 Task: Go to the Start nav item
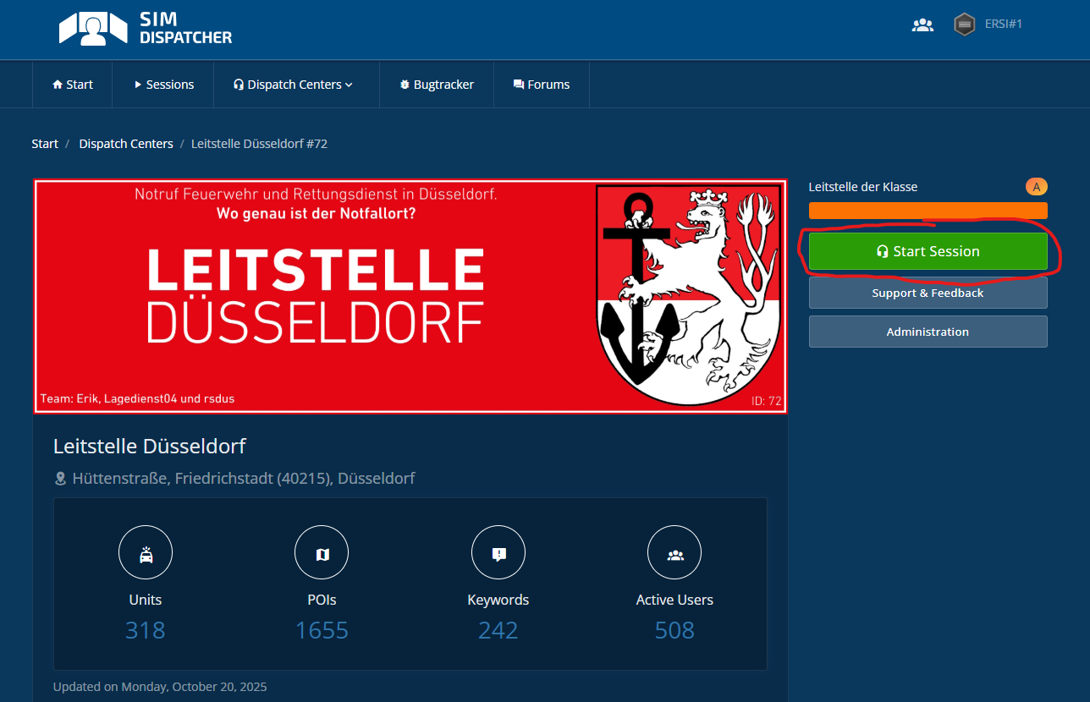coord(73,85)
